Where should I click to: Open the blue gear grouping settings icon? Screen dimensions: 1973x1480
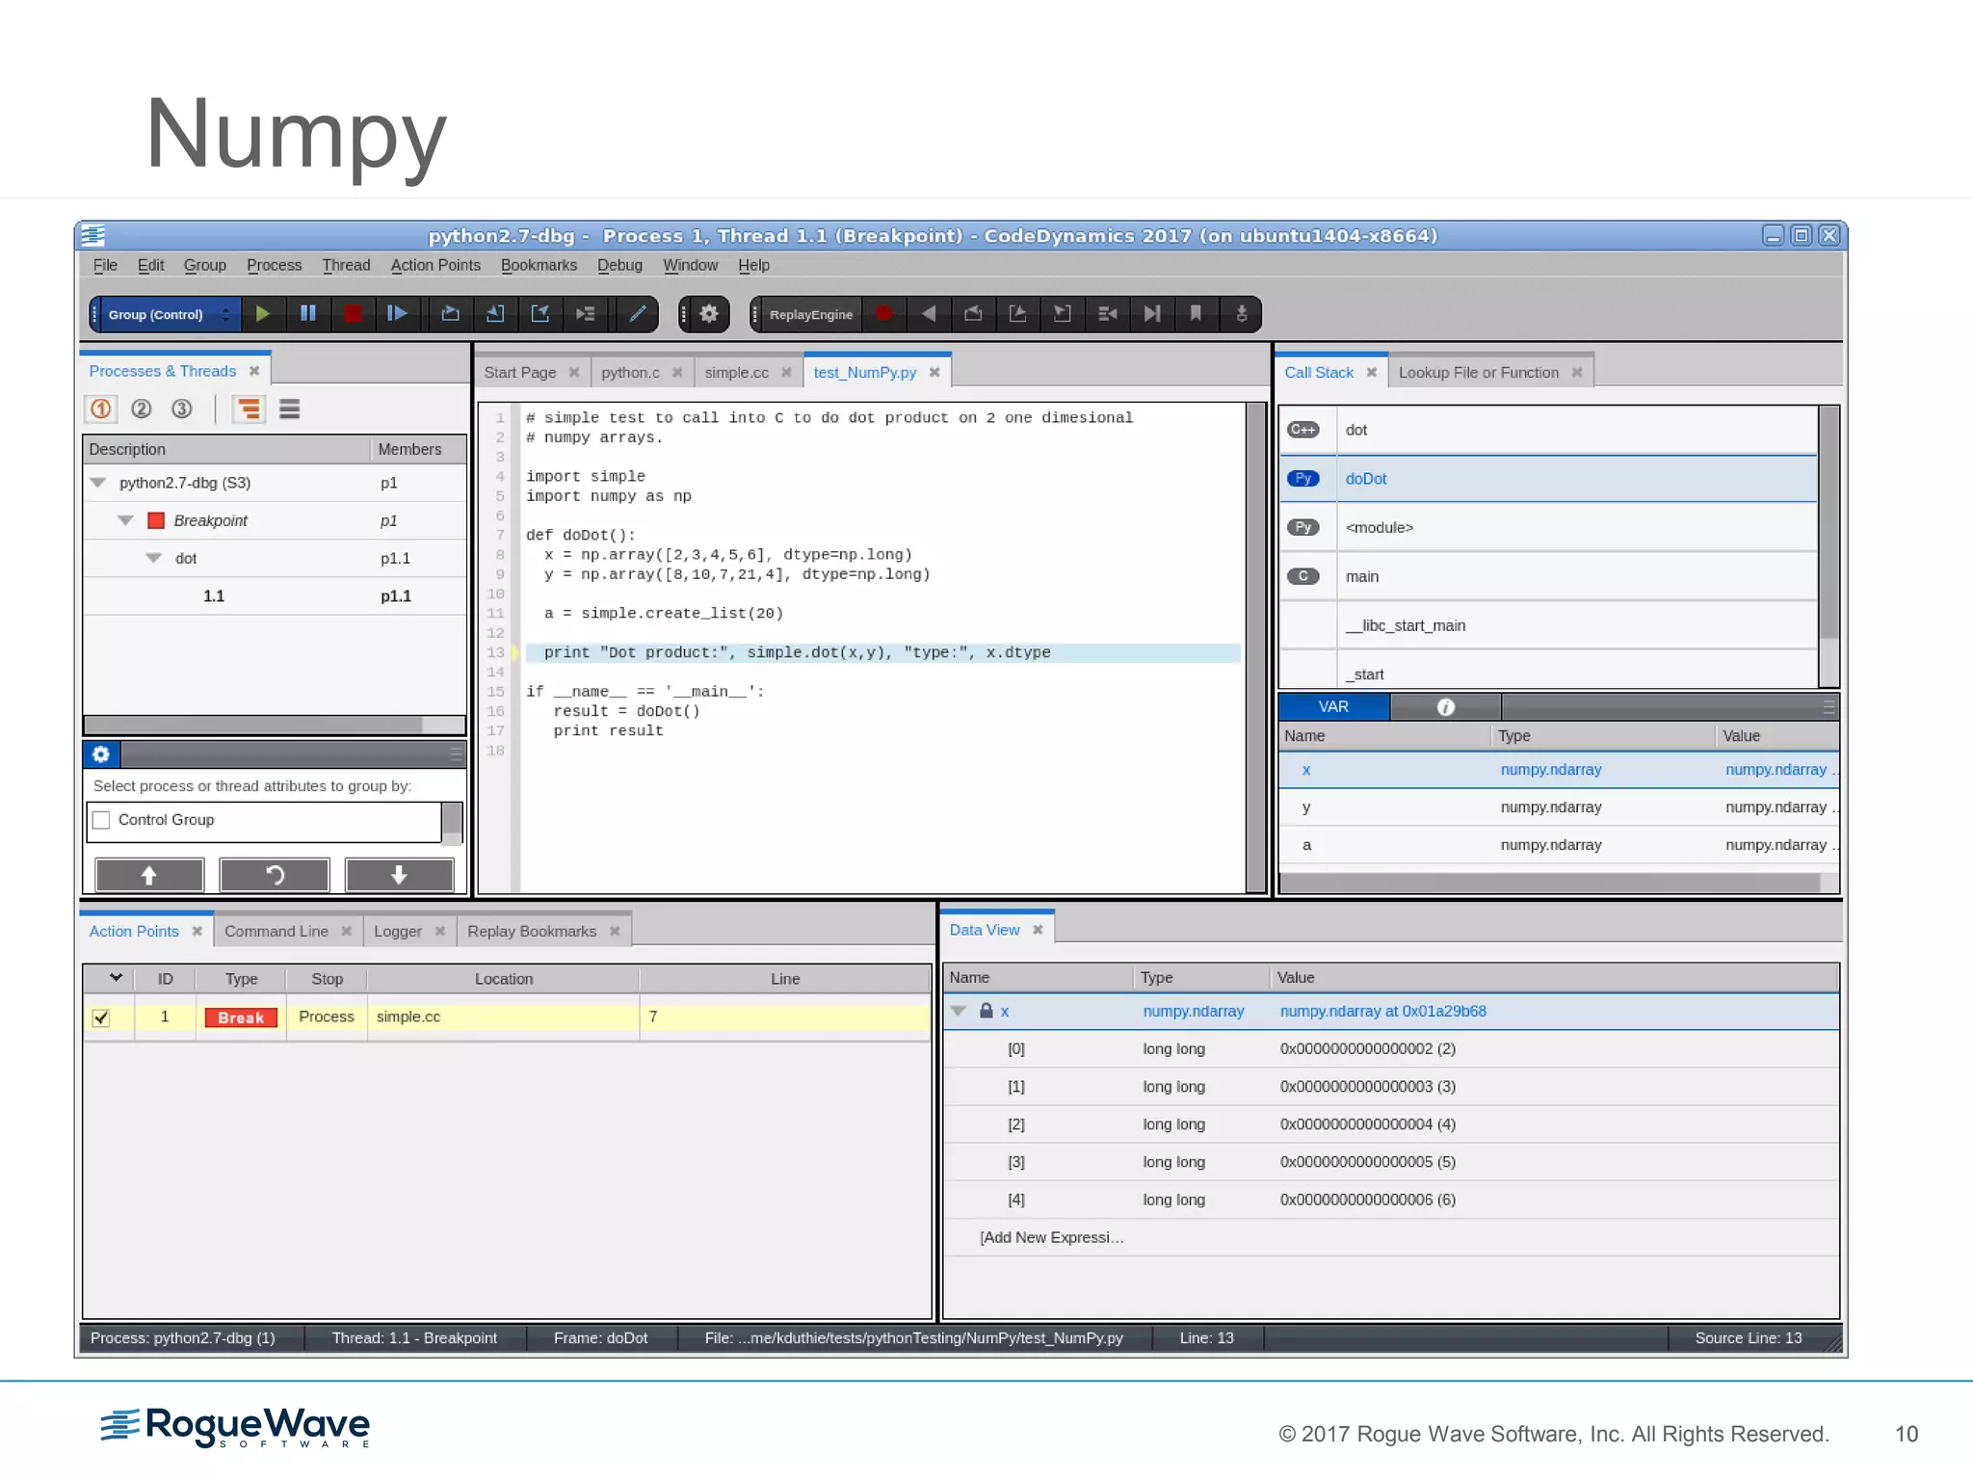tap(101, 754)
